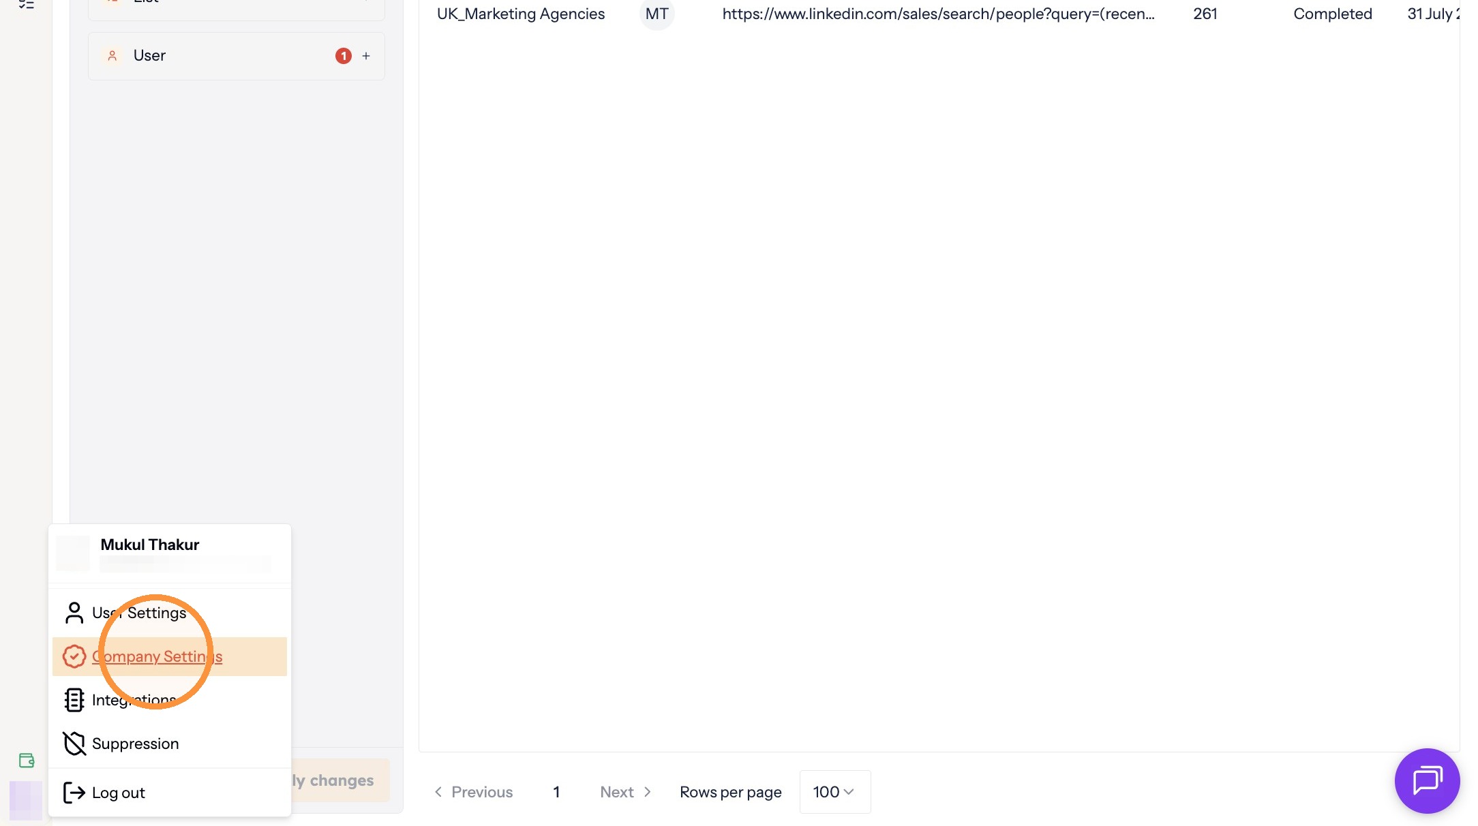Viewport: 1478px width, 826px height.
Task: Go to Previous page
Action: coord(474,792)
